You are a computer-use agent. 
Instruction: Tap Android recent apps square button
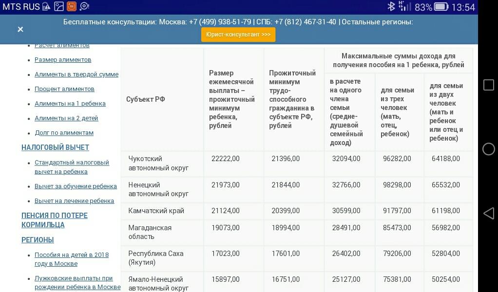click(488, 85)
